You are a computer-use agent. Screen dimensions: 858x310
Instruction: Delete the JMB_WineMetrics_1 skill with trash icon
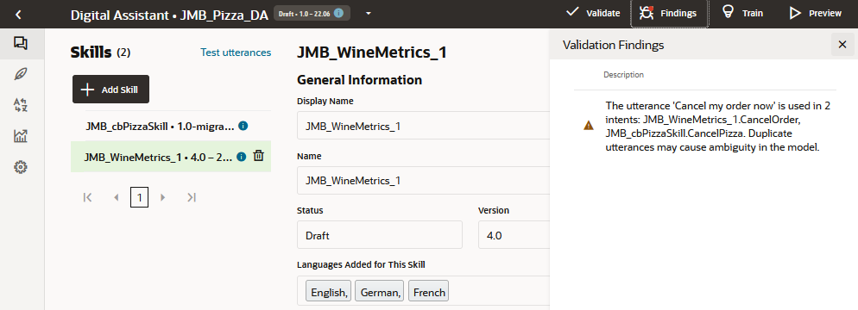[258, 157]
